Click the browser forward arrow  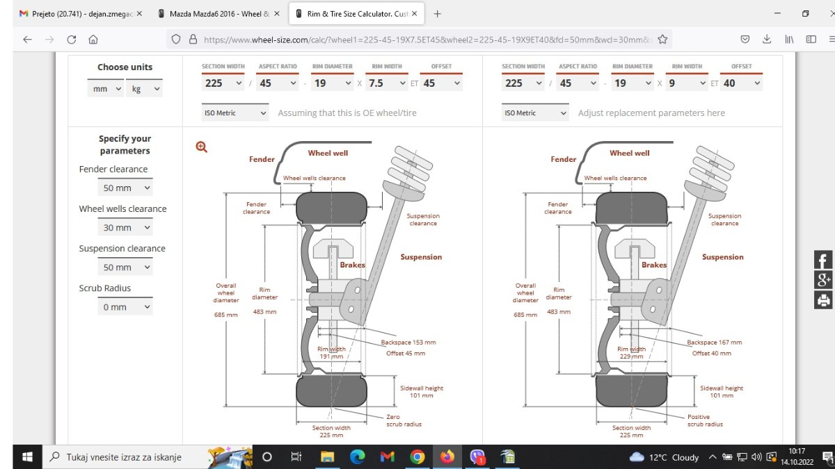tap(49, 40)
